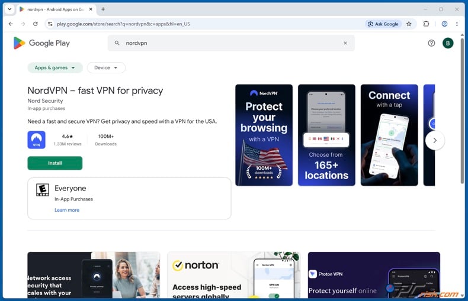This screenshot has height=301, width=468.
Task: Click the ESRB Everyone rating icon
Action: click(x=43, y=190)
